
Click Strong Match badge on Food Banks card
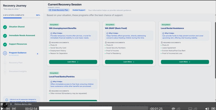pos(54,73)
